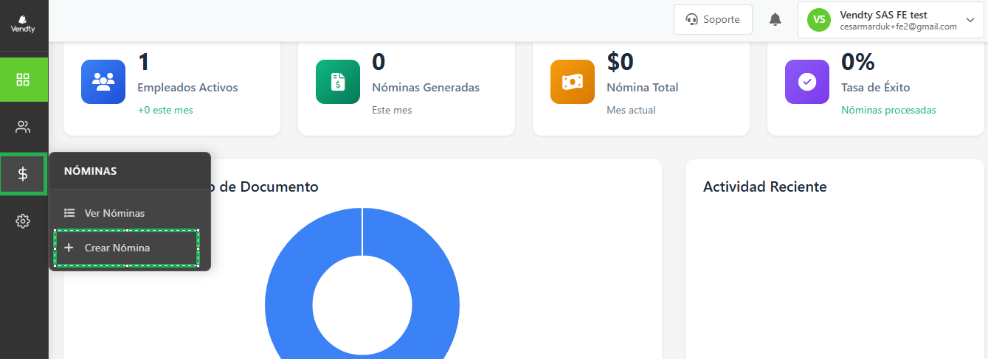Click the plus icon beside Crear Nómina

point(69,248)
